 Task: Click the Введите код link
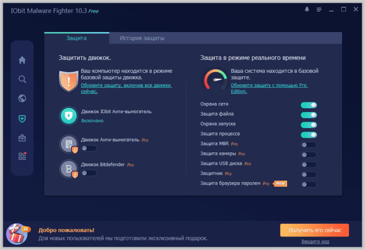tap(315, 241)
